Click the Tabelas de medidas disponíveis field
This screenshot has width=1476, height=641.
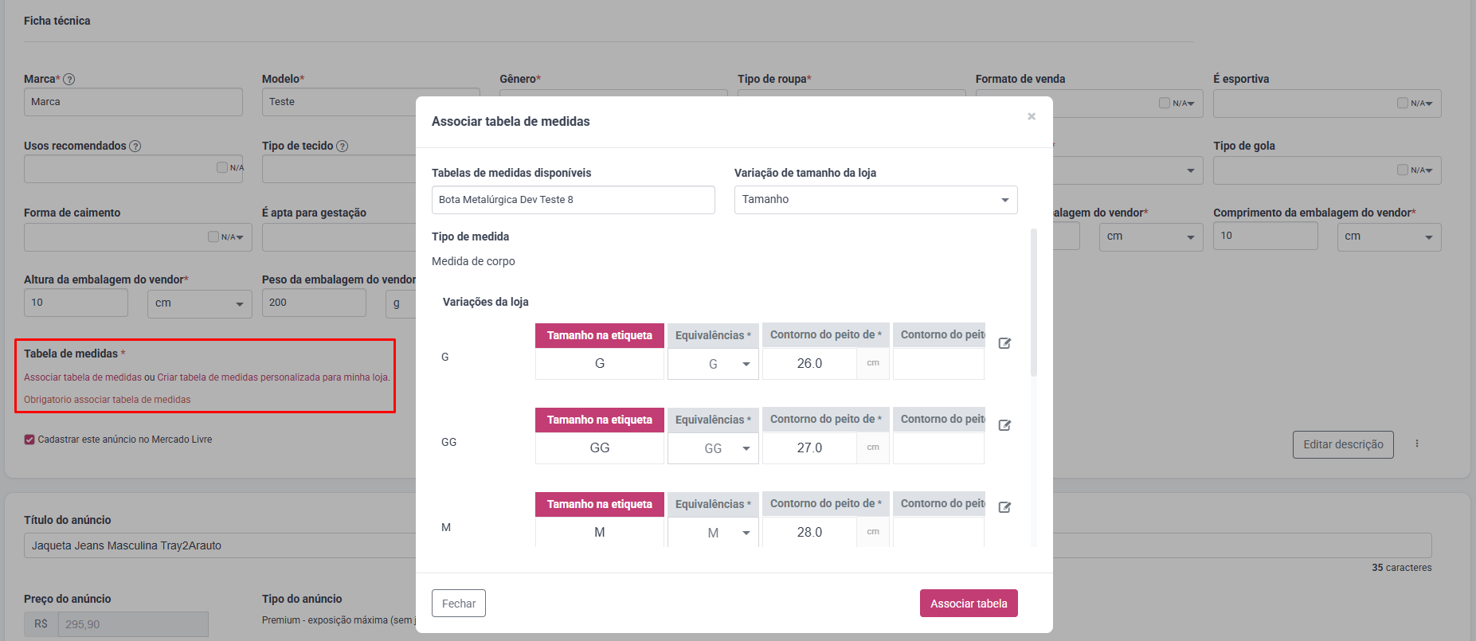(574, 200)
